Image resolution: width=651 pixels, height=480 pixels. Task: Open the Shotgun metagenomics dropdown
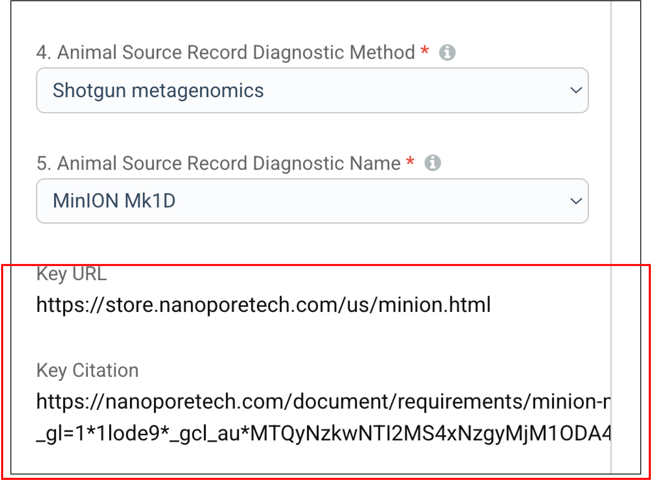tap(312, 90)
